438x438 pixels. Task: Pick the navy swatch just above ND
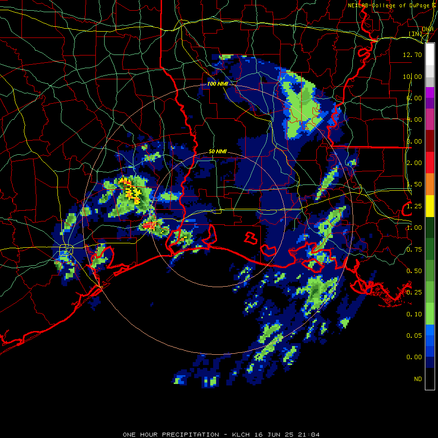pyautogui.click(x=430, y=363)
